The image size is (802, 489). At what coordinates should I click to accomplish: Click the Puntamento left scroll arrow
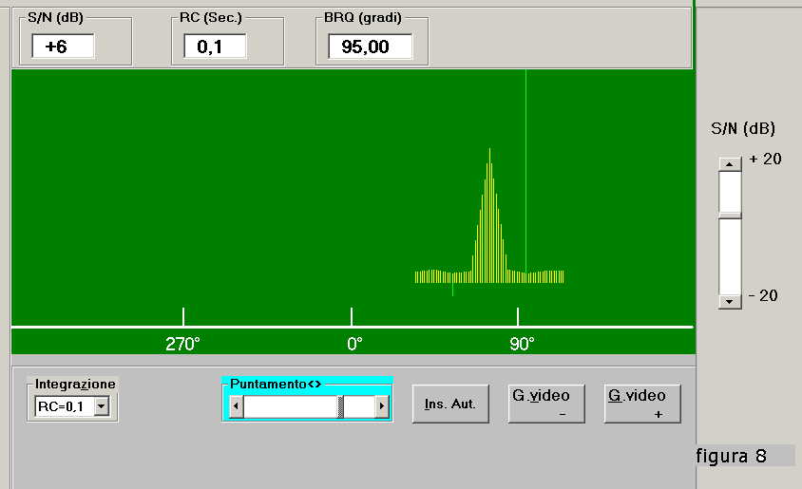click(x=236, y=406)
